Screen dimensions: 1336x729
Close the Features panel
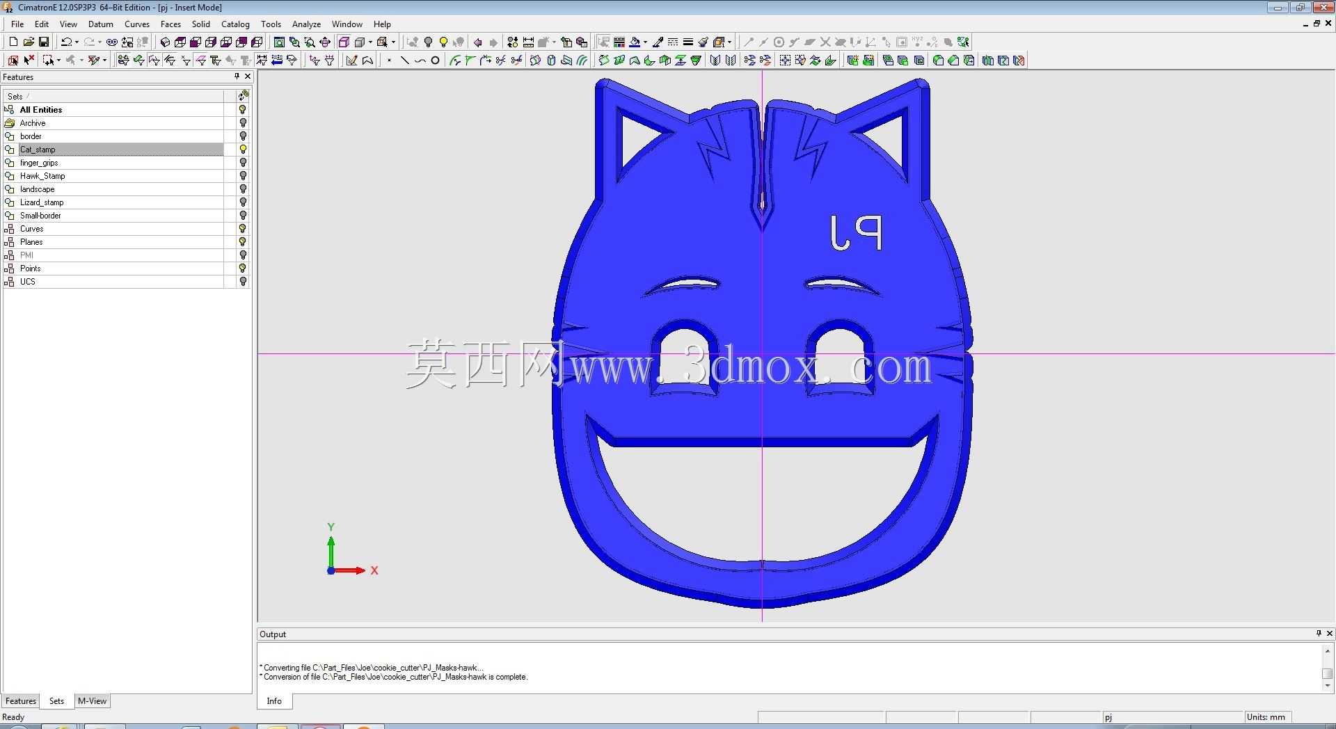tap(248, 77)
